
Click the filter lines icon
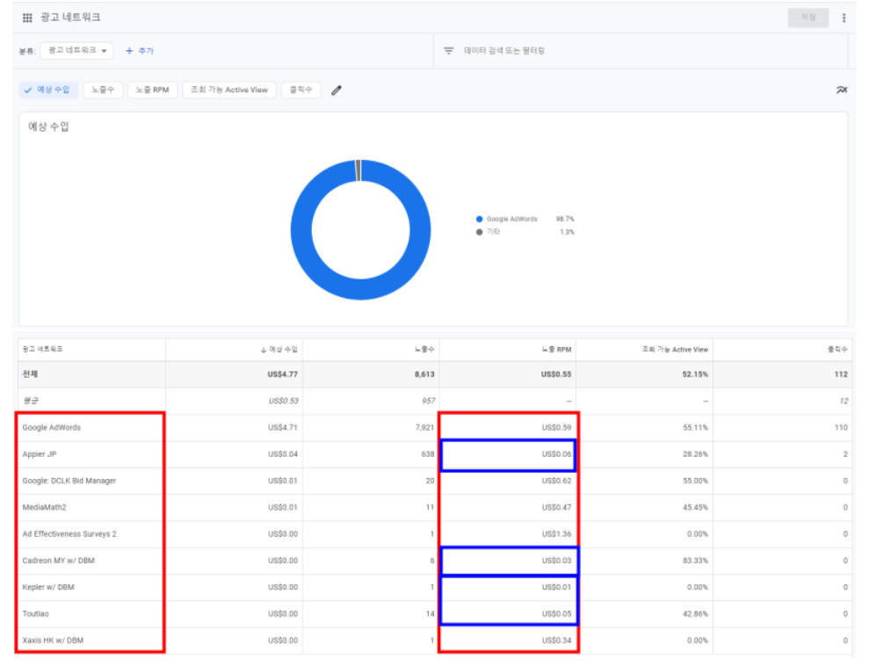(448, 50)
